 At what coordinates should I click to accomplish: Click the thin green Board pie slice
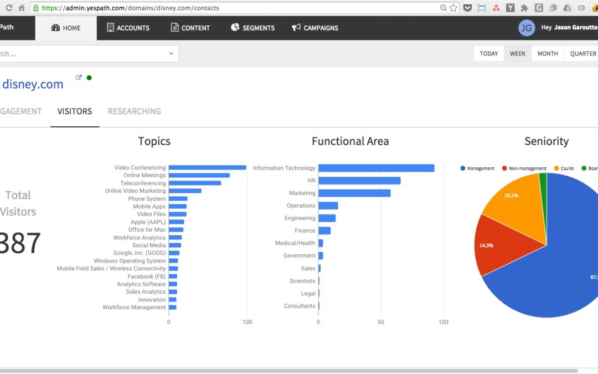click(544, 191)
